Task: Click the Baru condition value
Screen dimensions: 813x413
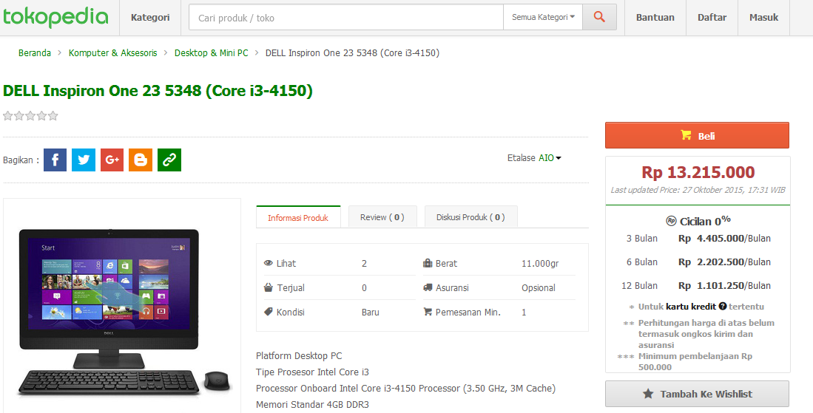Action: point(370,312)
